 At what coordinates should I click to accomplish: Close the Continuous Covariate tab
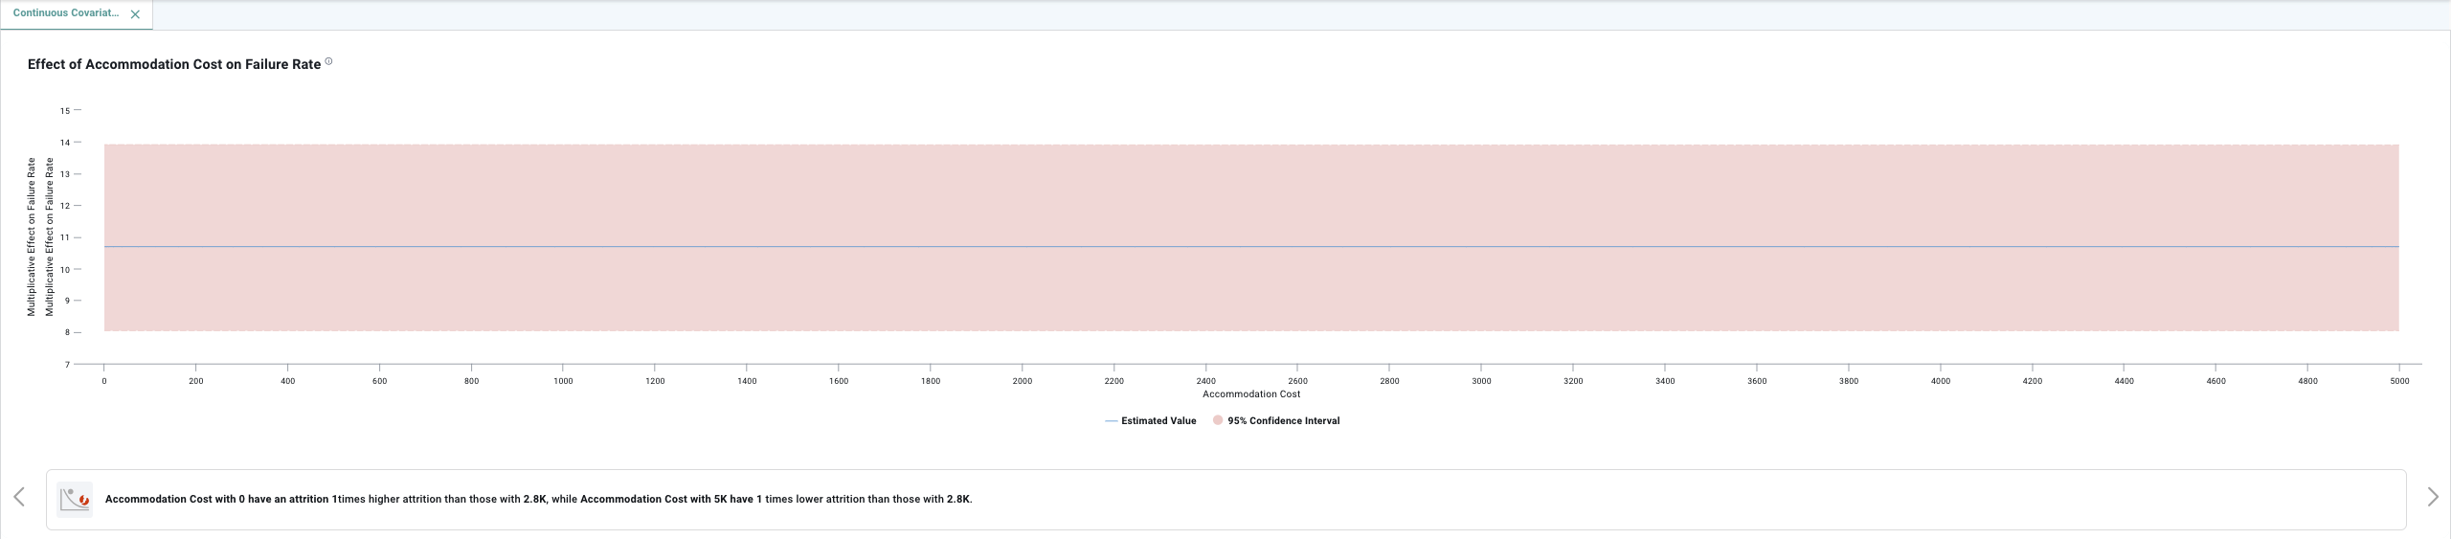135,14
